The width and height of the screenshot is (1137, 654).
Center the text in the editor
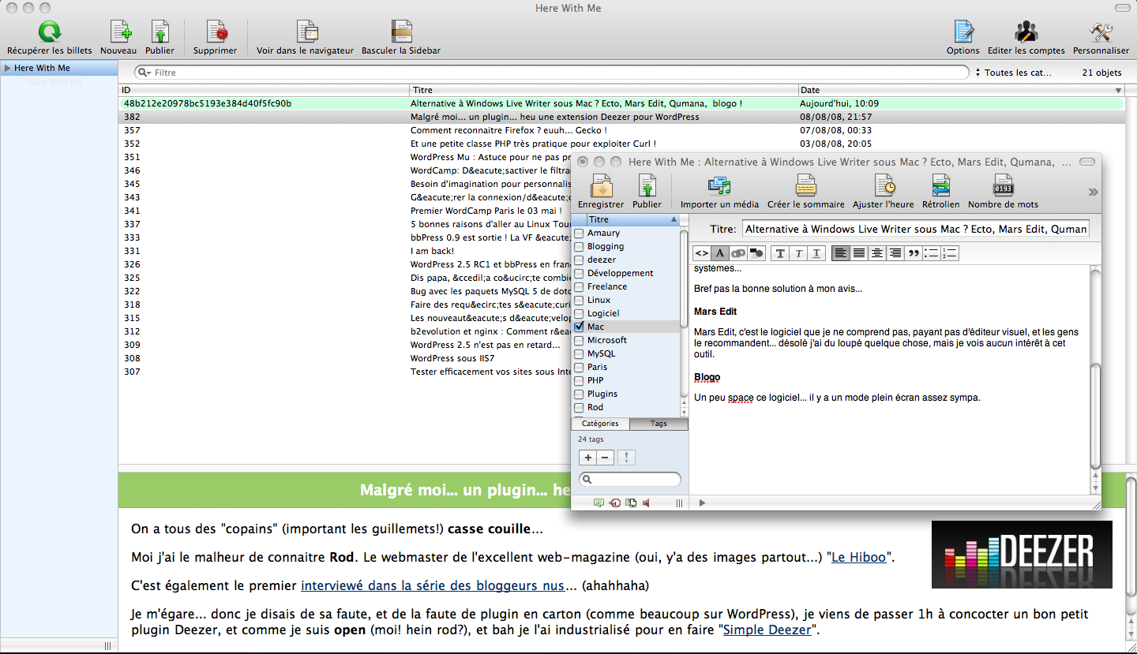[x=876, y=253]
